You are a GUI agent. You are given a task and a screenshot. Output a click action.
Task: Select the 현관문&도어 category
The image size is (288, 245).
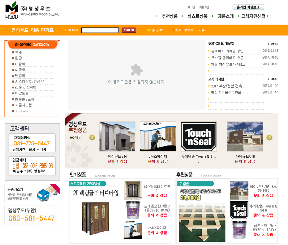pyautogui.click(x=24, y=99)
